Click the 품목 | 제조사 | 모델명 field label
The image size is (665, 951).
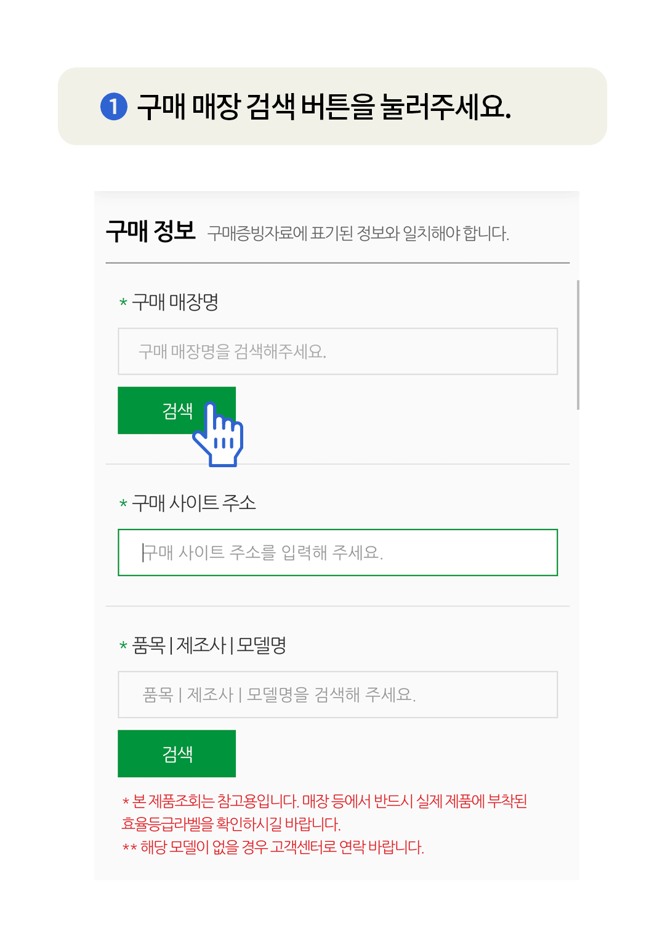pos(209,645)
